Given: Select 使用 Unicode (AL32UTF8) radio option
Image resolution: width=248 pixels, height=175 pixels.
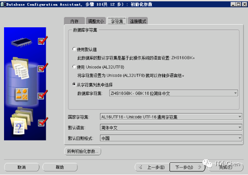Looking at the screenshot, I should pyautogui.click(x=74, y=67).
